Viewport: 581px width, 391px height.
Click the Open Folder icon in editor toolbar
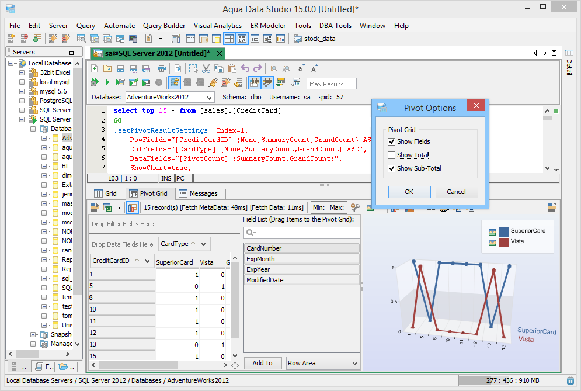click(x=107, y=68)
